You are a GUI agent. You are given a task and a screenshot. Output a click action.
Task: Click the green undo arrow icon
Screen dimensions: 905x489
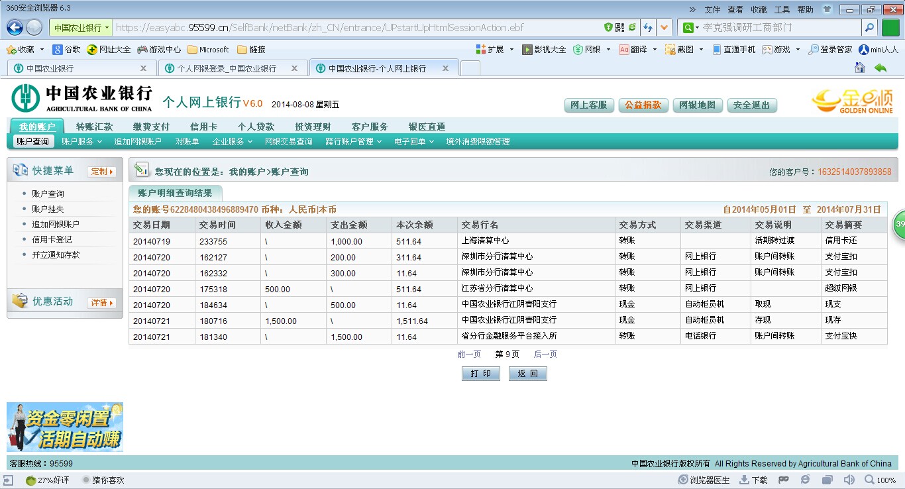tap(880, 68)
